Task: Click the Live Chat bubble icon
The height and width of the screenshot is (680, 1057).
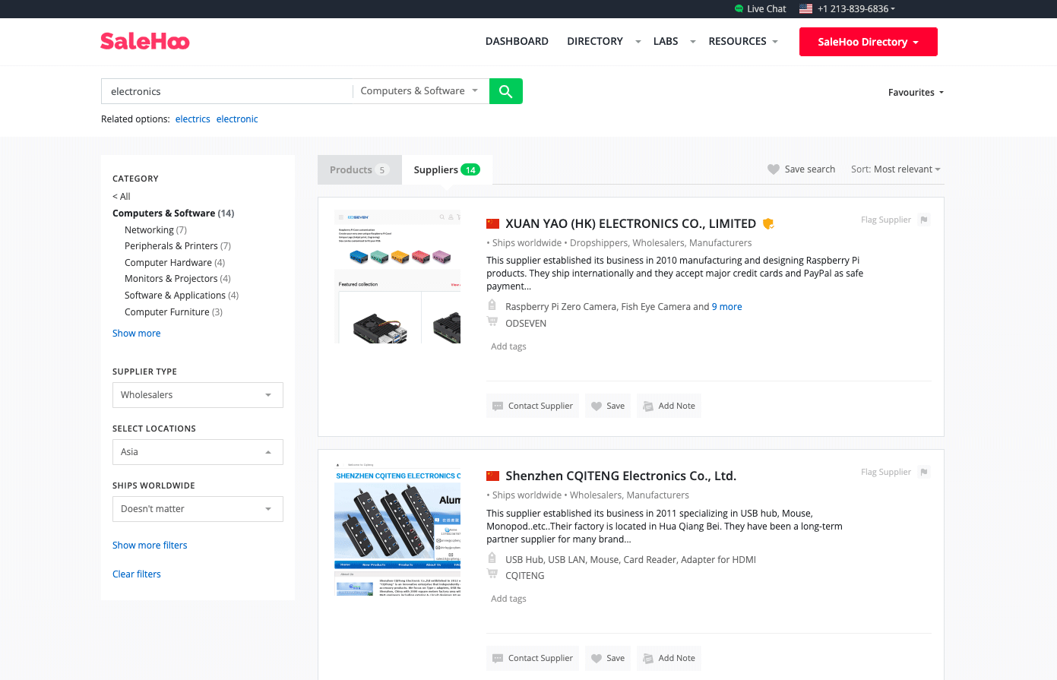Action: point(739,9)
